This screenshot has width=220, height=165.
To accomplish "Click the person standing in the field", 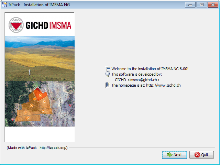I will point(30,72).
